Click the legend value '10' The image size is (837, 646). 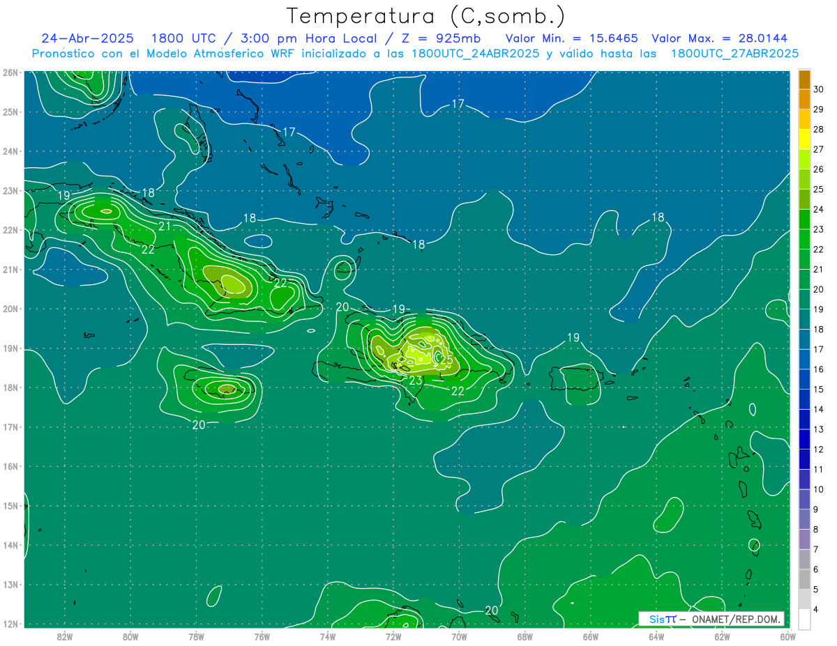tap(818, 489)
